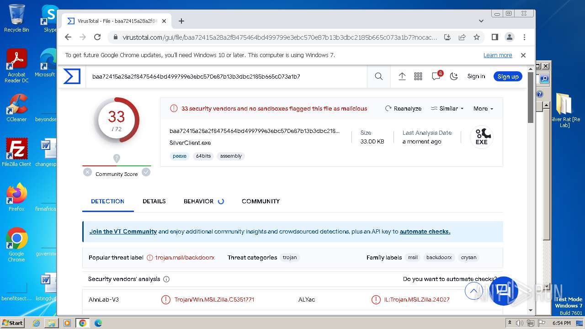Click the browser back arrow
The height and width of the screenshot is (329, 585).
(68, 37)
